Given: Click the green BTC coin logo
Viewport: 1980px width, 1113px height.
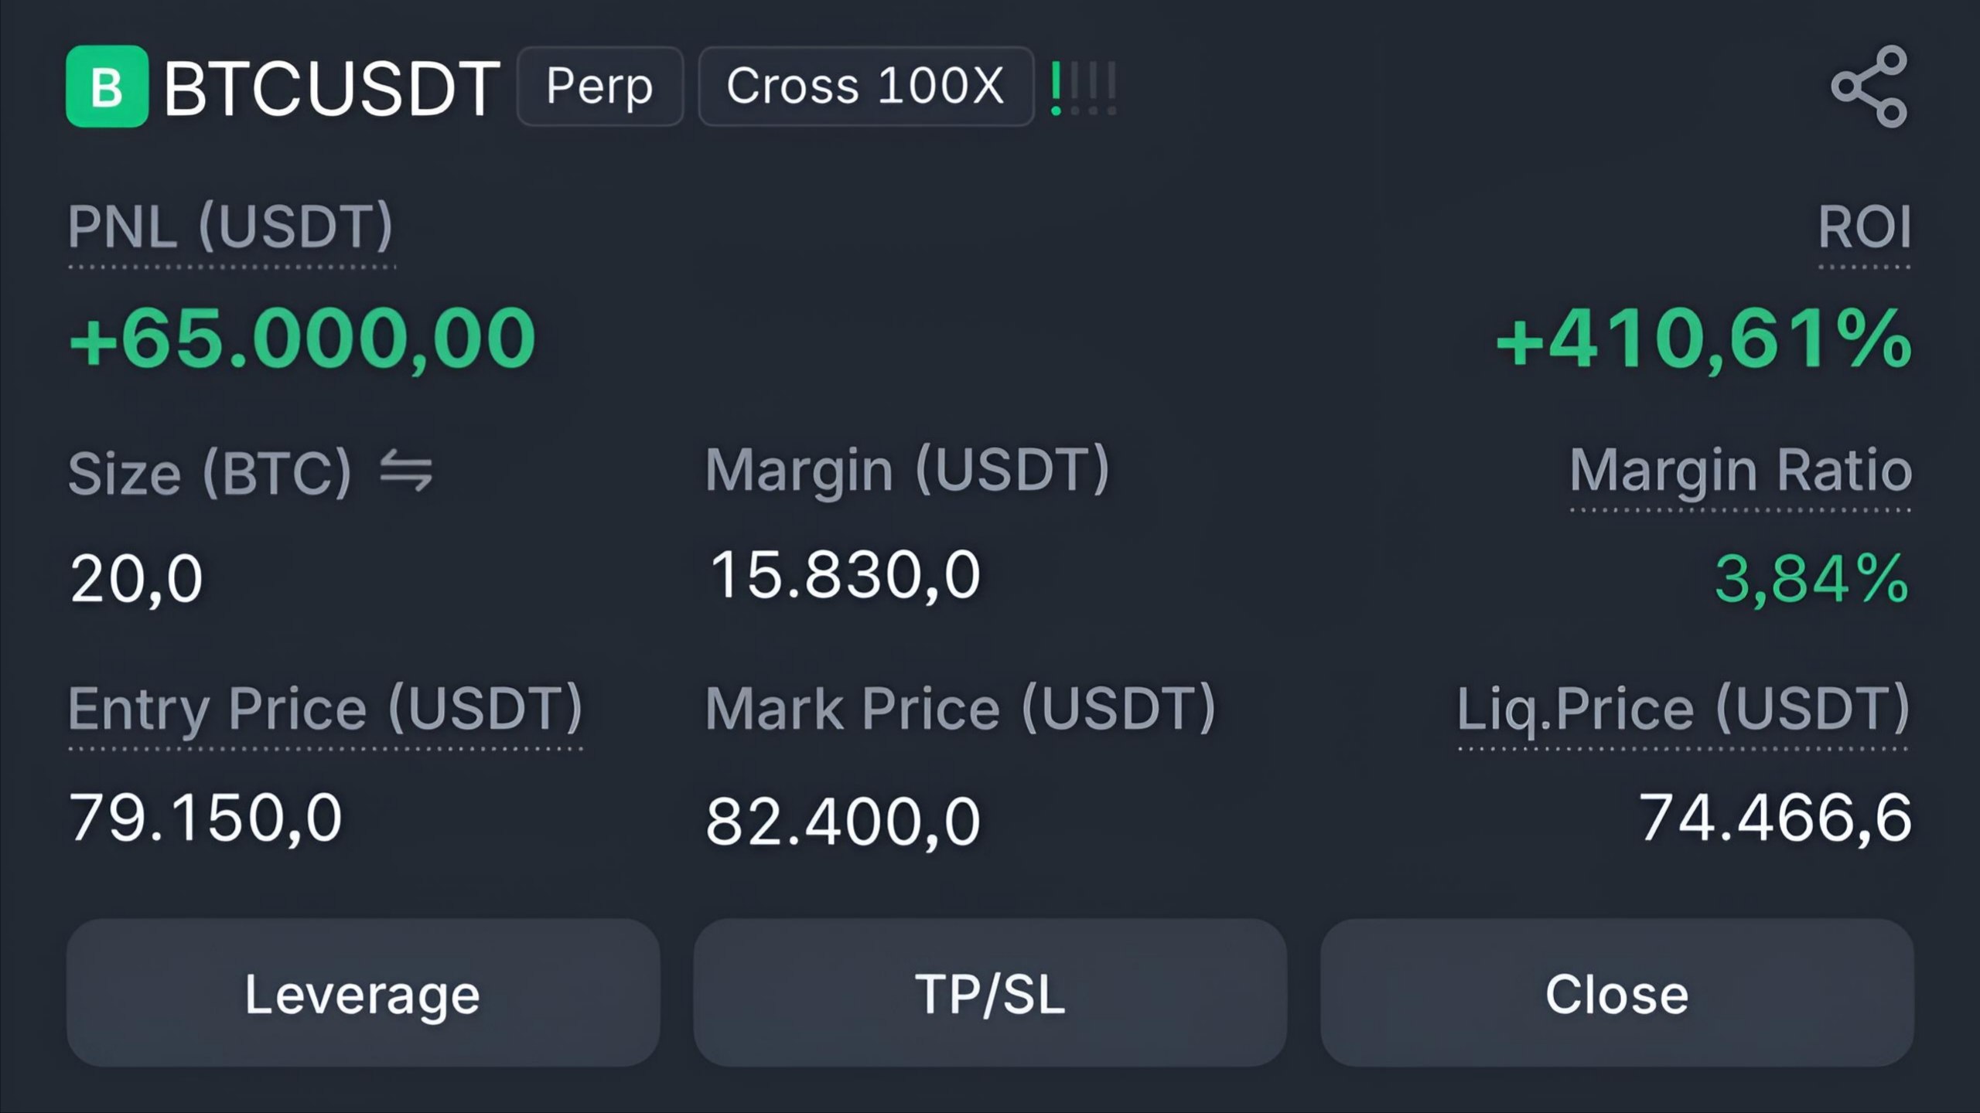Looking at the screenshot, I should [x=107, y=86].
